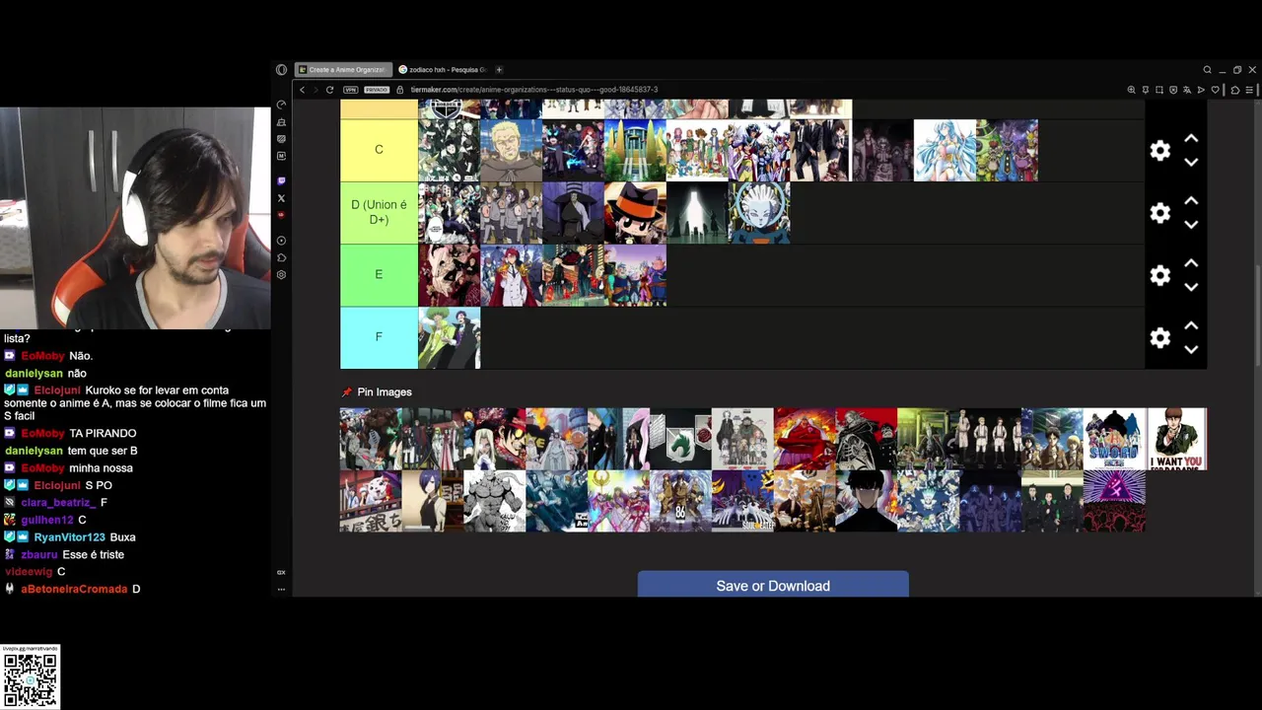Move tier E row down
This screenshot has height=710, width=1262.
[x=1191, y=287]
